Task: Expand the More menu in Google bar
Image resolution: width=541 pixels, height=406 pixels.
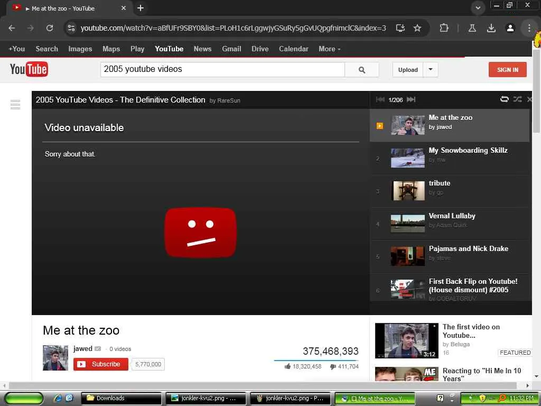Action: [x=330, y=49]
